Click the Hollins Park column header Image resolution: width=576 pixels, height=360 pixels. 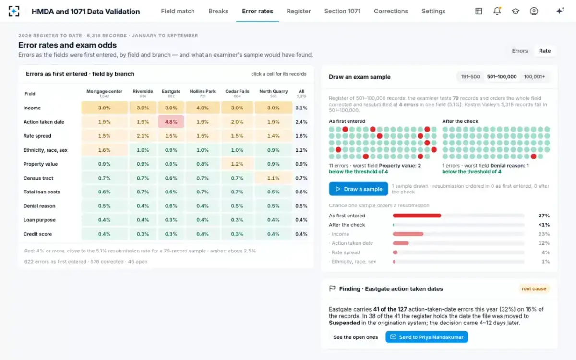click(x=203, y=93)
